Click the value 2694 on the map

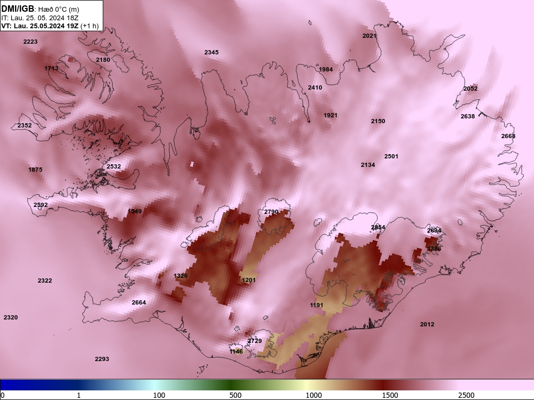coord(434,230)
